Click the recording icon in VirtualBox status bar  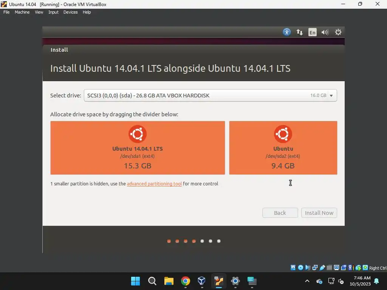344,268
